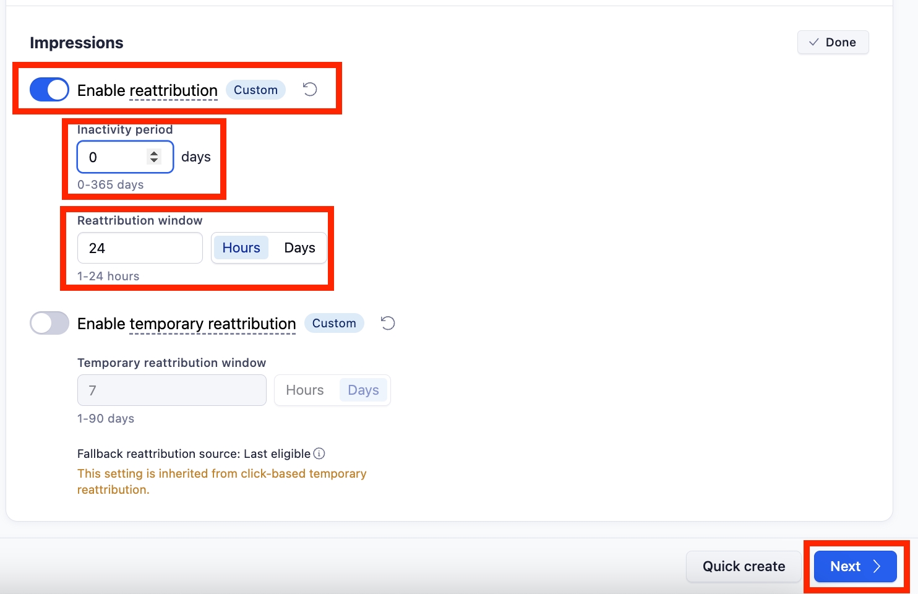
Task: Click the Reattribution window value field
Action: tap(140, 248)
